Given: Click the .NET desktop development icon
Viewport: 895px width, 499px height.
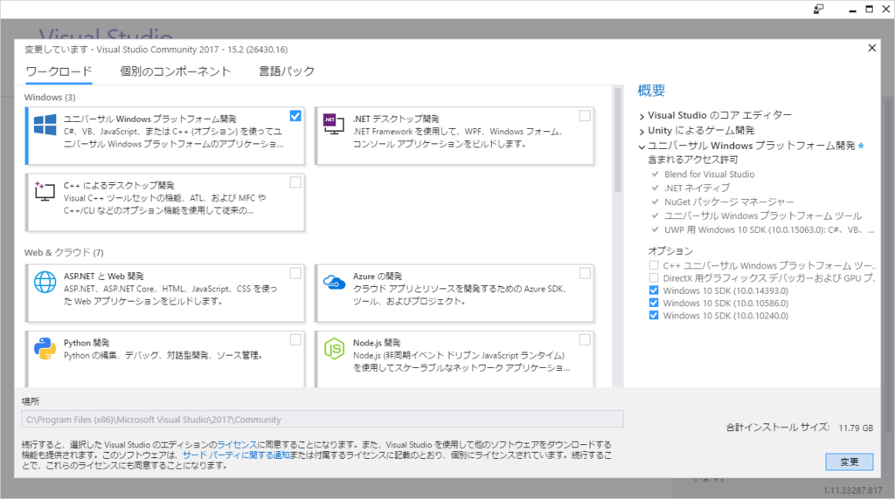Looking at the screenshot, I should point(334,124).
